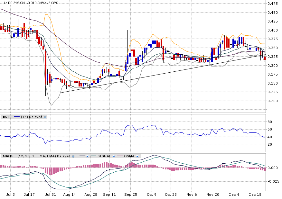Select the MACD panel title label
Image resolution: width=282 pixels, height=199 pixels.
coord(7,156)
